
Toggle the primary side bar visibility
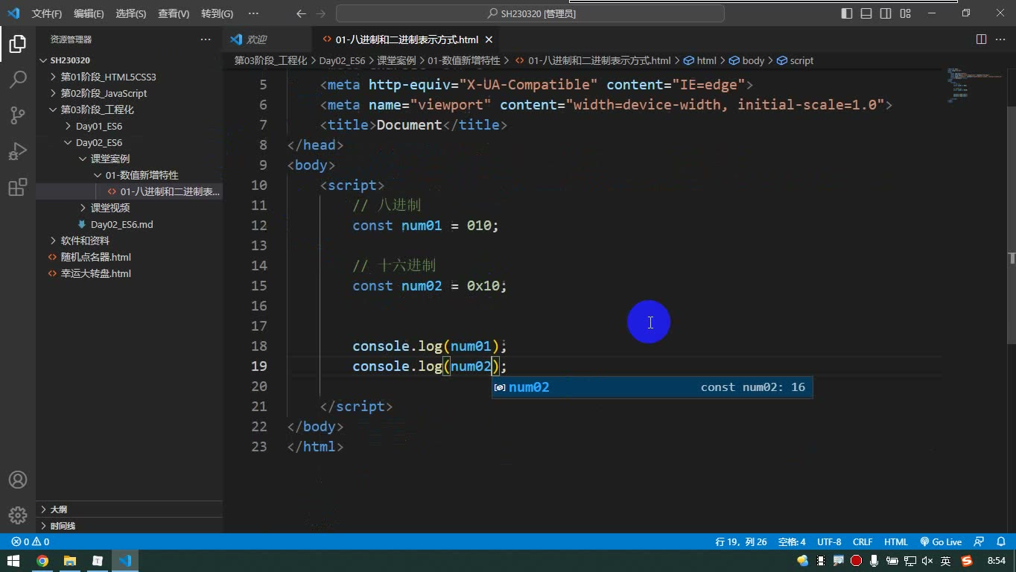(x=847, y=13)
